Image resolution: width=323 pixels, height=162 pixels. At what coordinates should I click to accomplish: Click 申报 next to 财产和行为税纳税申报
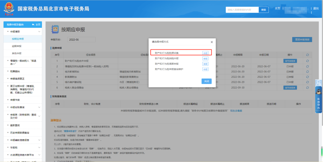[x=205, y=59]
